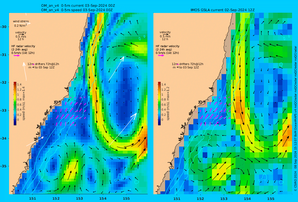Click the right map speed color bar
This screenshot has height=202, width=298.
click(x=159, y=104)
